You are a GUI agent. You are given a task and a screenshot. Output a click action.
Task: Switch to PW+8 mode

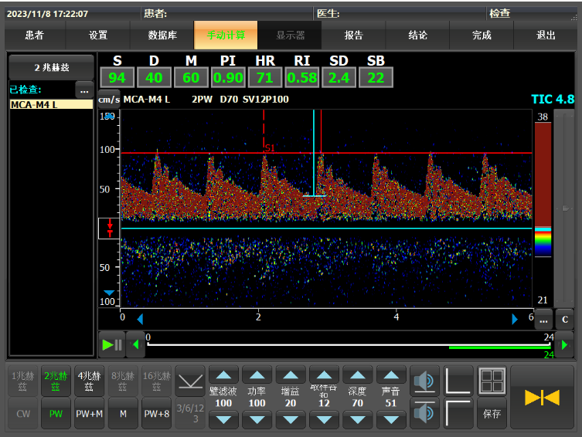tap(157, 413)
